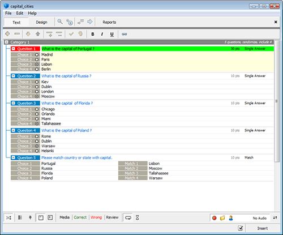This screenshot has width=283, height=235.
Task: Click the insert link chain icon
Action: (x=125, y=34)
